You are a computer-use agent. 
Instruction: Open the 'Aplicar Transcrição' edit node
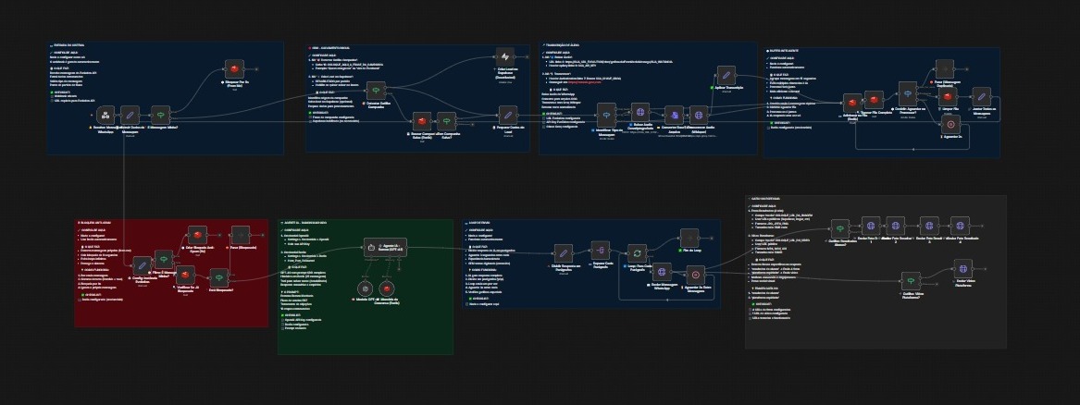tap(726, 77)
